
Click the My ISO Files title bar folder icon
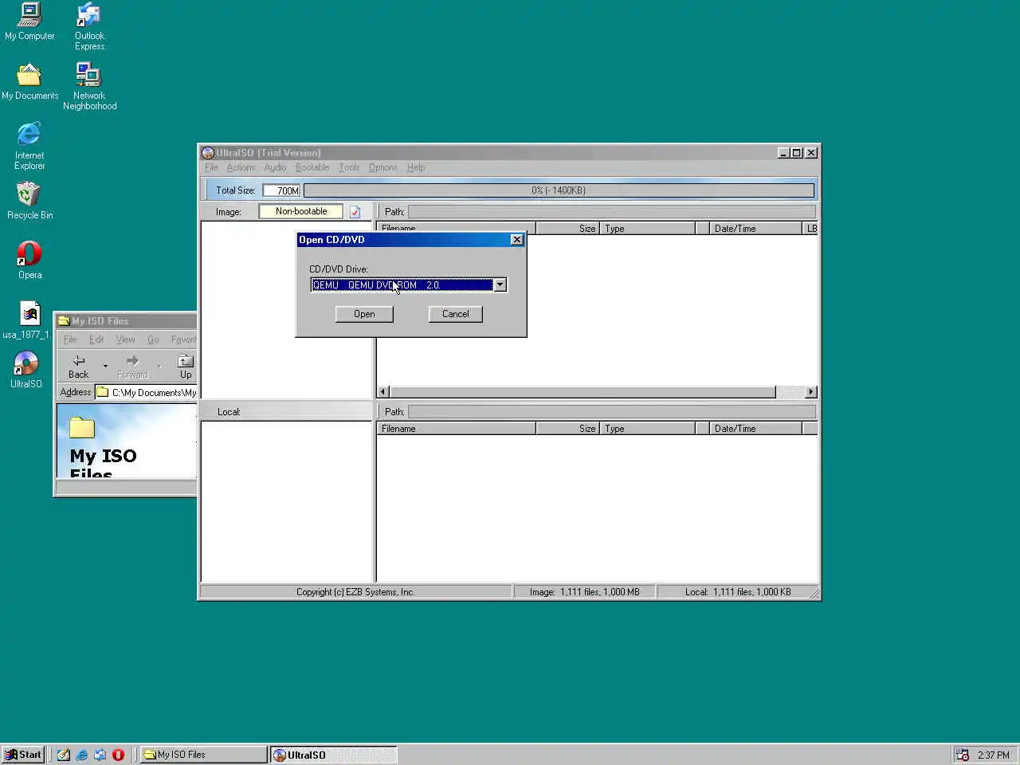(x=64, y=321)
